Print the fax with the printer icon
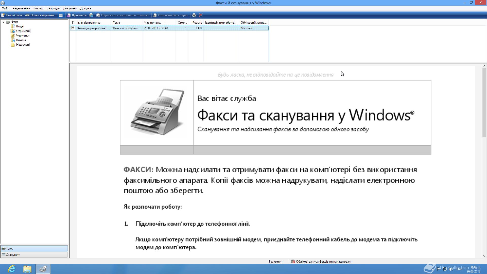The image size is (487, 274). pyautogui.click(x=194, y=15)
